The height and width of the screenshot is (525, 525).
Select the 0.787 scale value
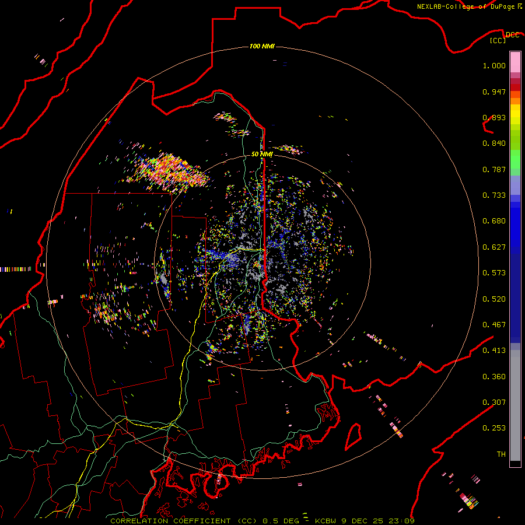494,169
